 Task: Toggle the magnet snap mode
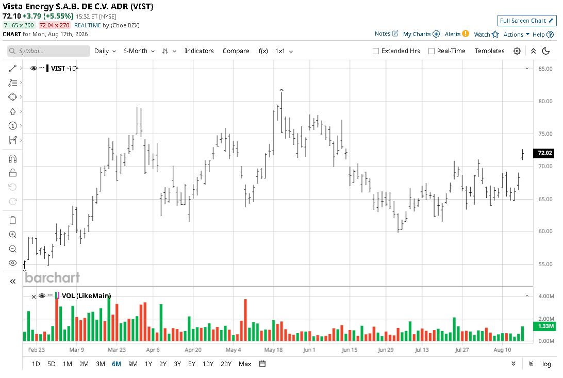12,159
